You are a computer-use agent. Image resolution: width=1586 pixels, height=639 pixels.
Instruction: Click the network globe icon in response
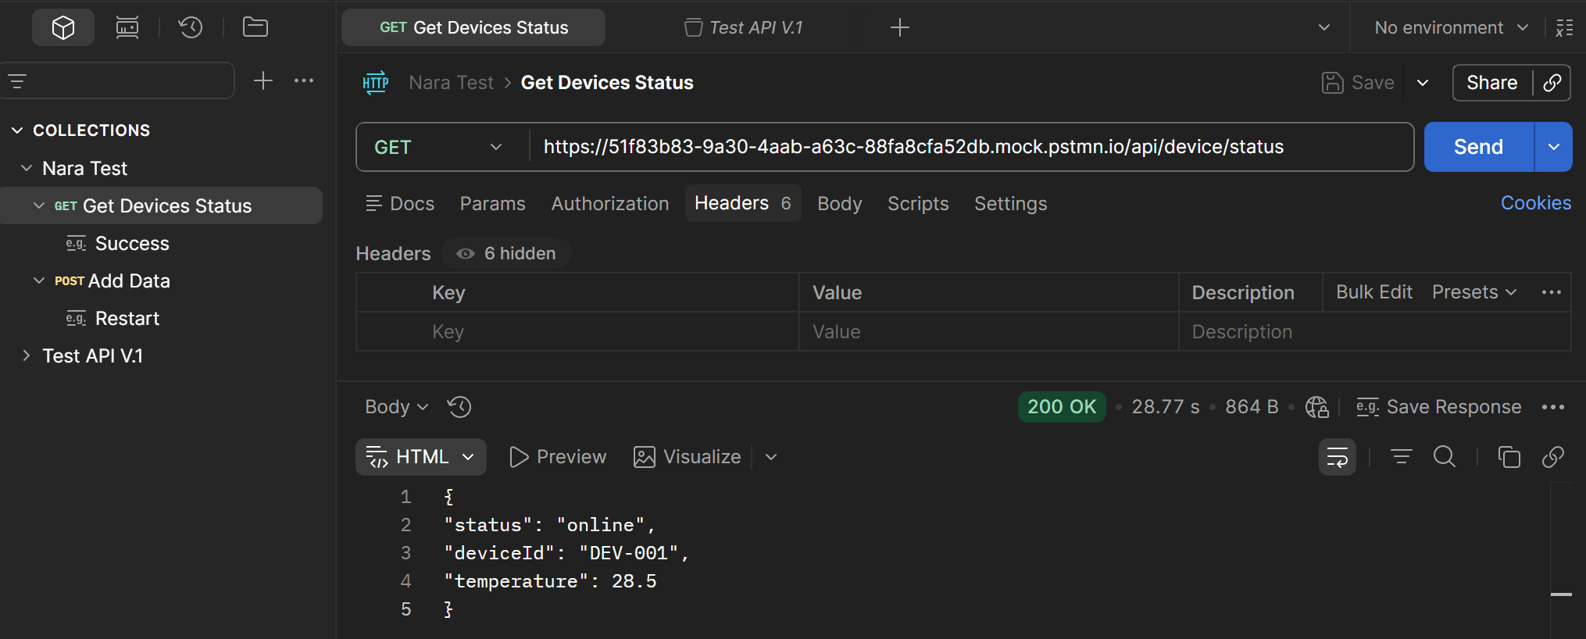click(x=1316, y=407)
